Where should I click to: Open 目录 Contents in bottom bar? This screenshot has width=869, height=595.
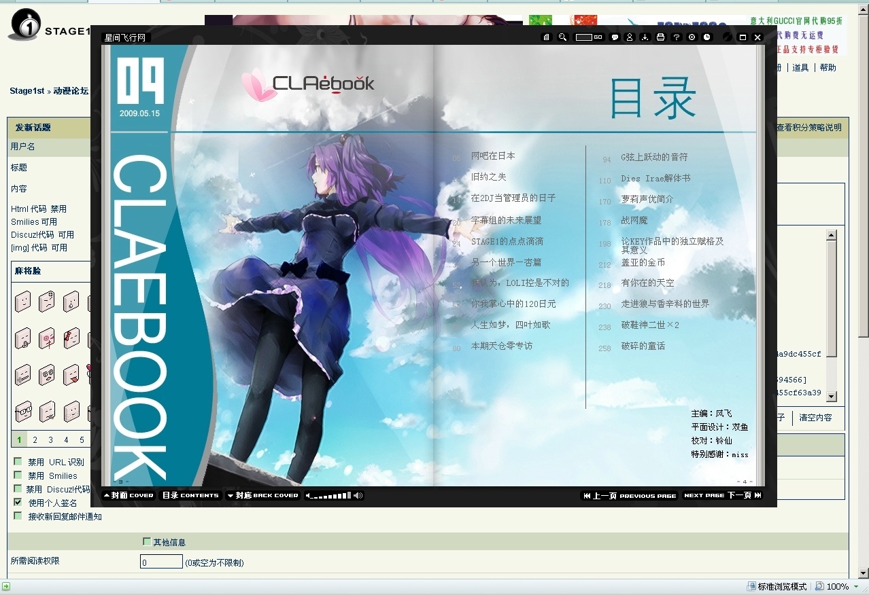point(190,496)
